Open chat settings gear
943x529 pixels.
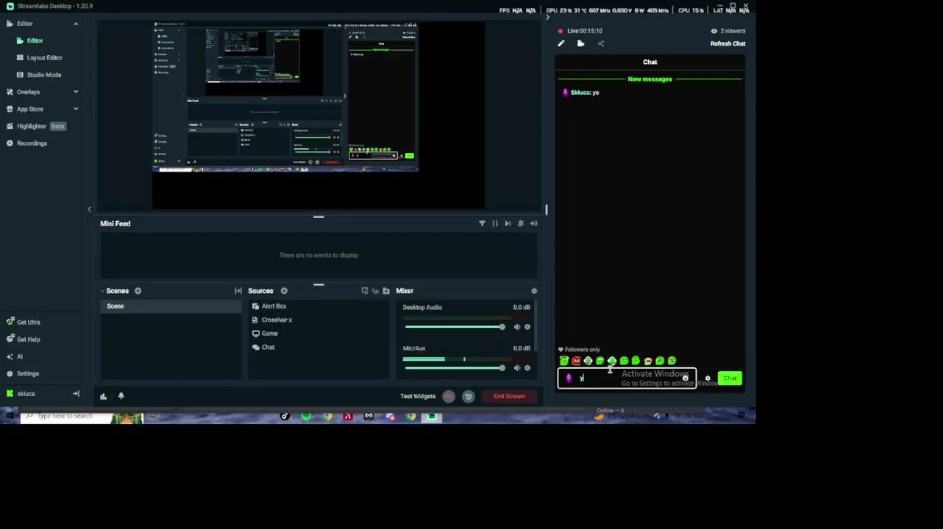708,379
